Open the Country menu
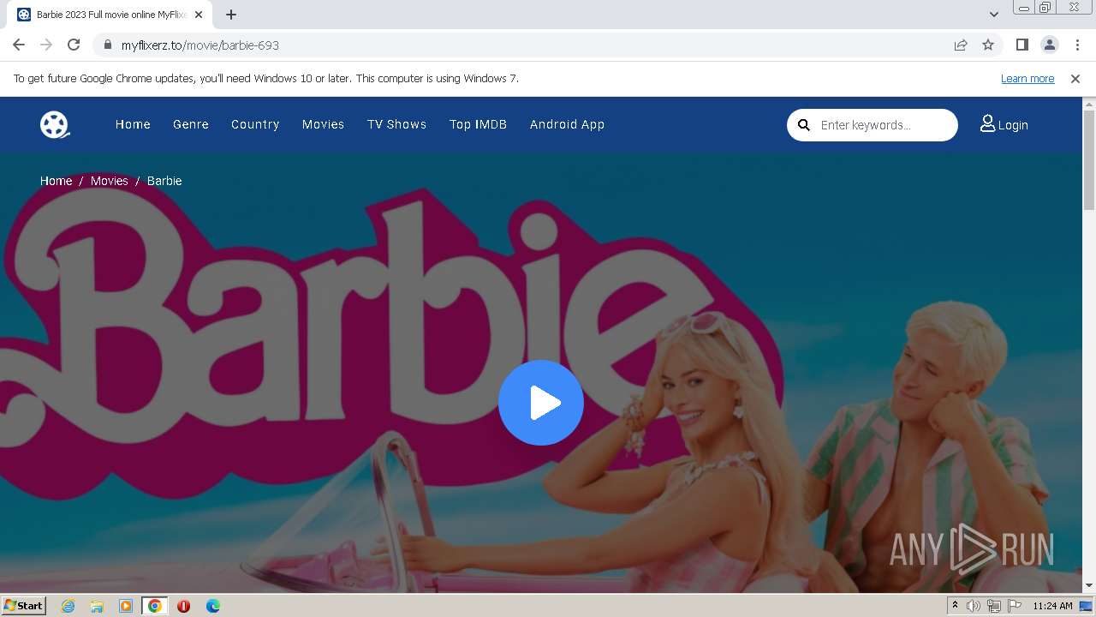The image size is (1096, 617). pyautogui.click(x=255, y=124)
